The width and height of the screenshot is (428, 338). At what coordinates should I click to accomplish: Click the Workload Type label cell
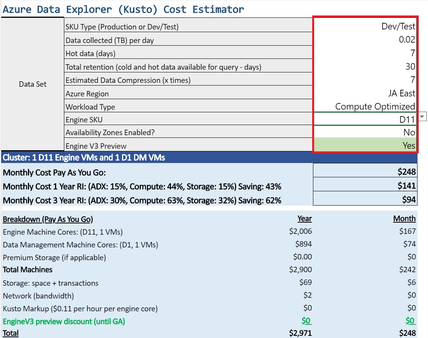coord(188,106)
